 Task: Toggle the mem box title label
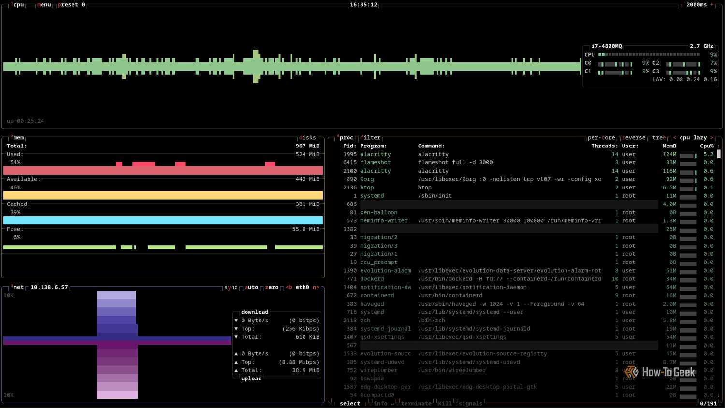(18, 138)
